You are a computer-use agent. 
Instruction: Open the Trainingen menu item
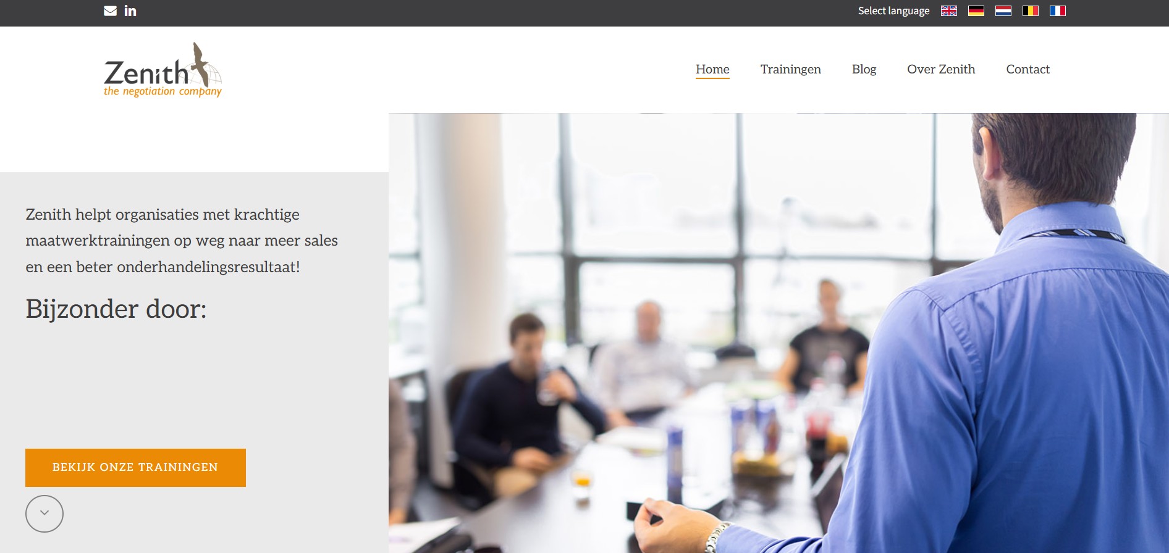pos(790,69)
